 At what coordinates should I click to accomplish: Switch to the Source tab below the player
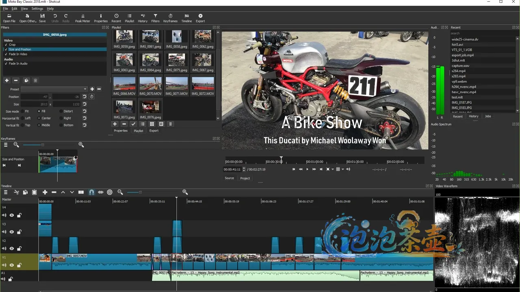click(230, 178)
